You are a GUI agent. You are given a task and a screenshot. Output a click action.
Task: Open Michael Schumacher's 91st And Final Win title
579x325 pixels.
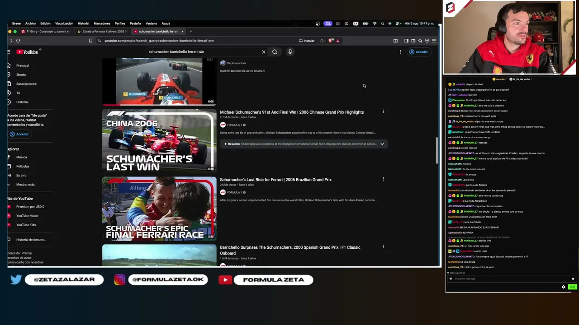coord(292,112)
